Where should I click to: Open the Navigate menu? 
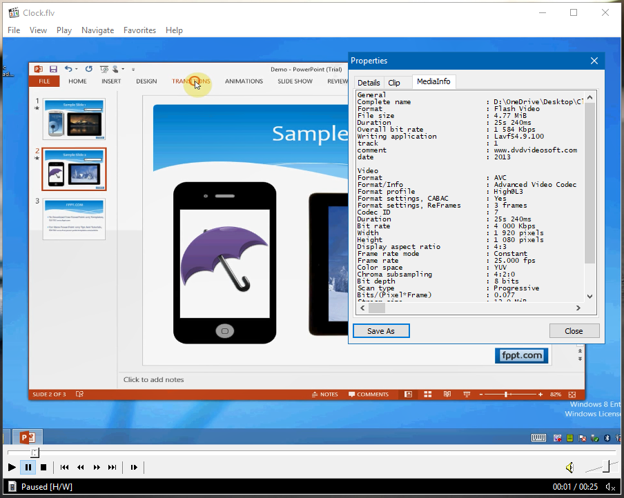pos(97,30)
